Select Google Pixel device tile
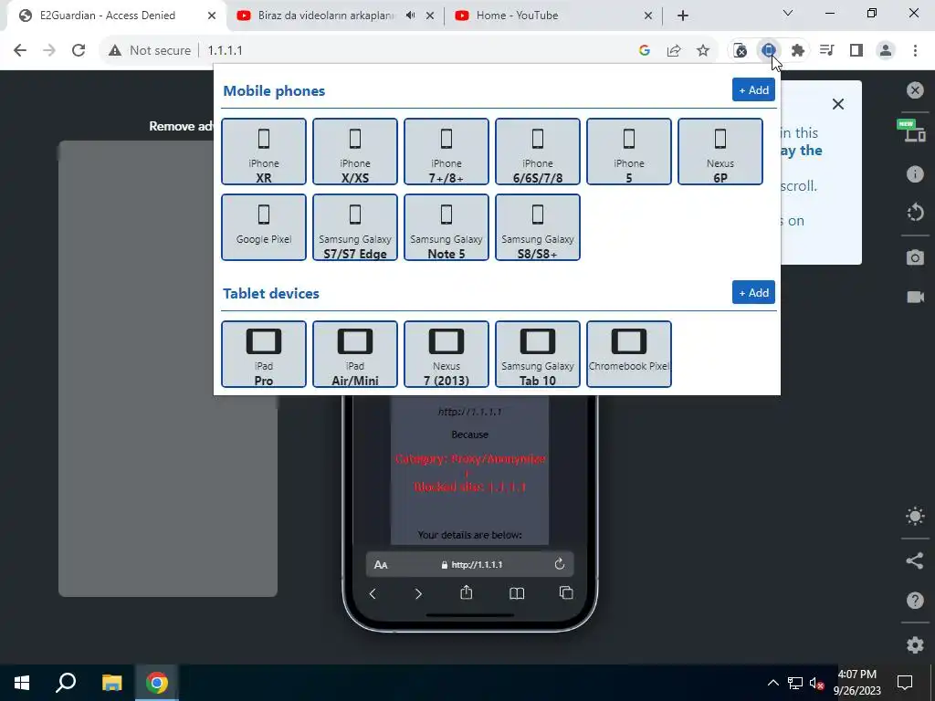Screen dimensions: 935x701 pyautogui.click(x=264, y=227)
